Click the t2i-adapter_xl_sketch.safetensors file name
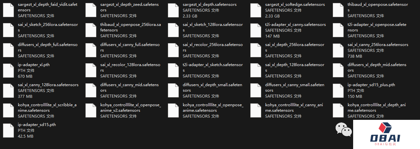420x149 pixels. pyautogui.click(x=212, y=67)
